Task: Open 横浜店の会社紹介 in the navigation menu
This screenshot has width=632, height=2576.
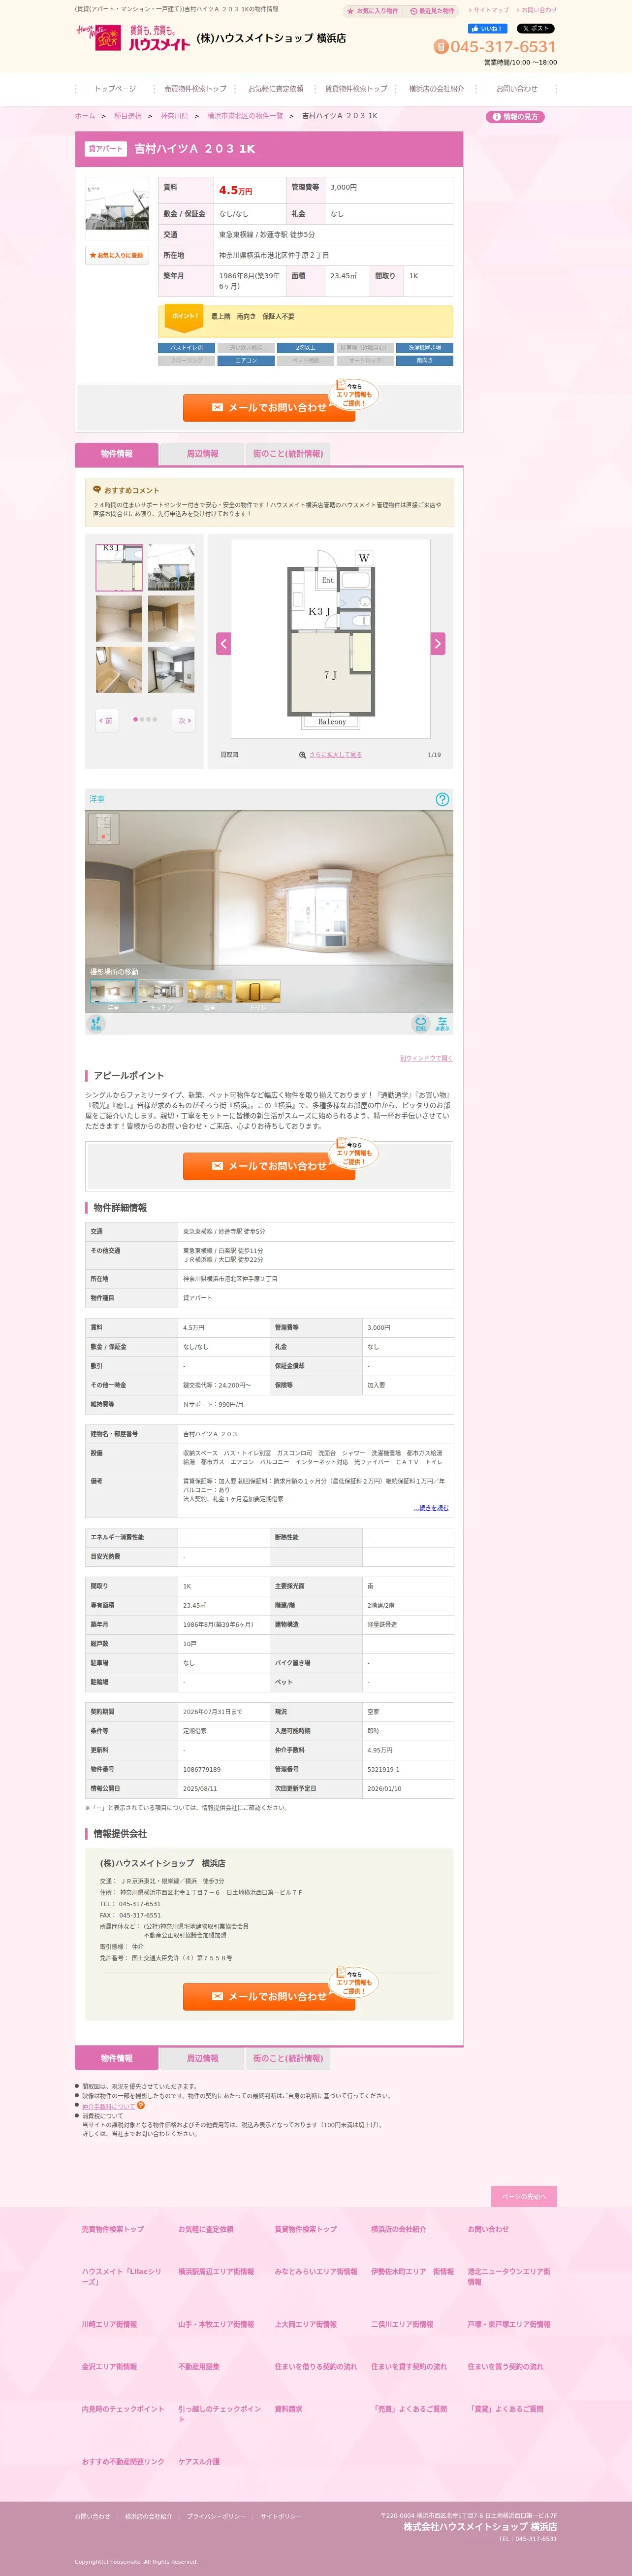Action: [x=436, y=89]
